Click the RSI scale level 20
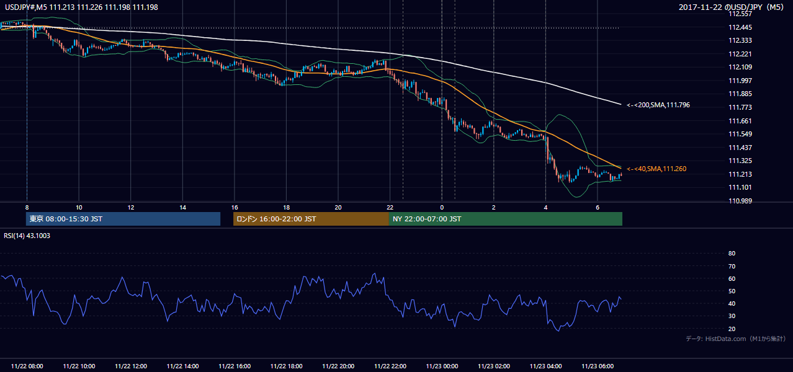Image resolution: width=793 pixels, height=372 pixels. pyautogui.click(x=732, y=329)
